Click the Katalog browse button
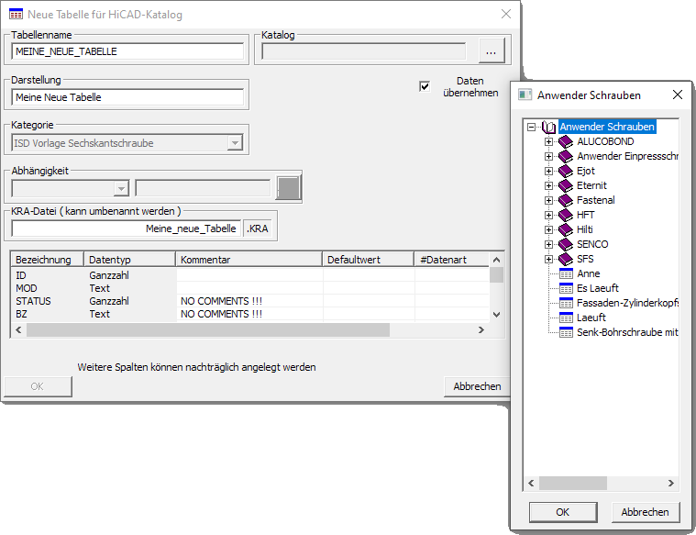 coord(492,50)
